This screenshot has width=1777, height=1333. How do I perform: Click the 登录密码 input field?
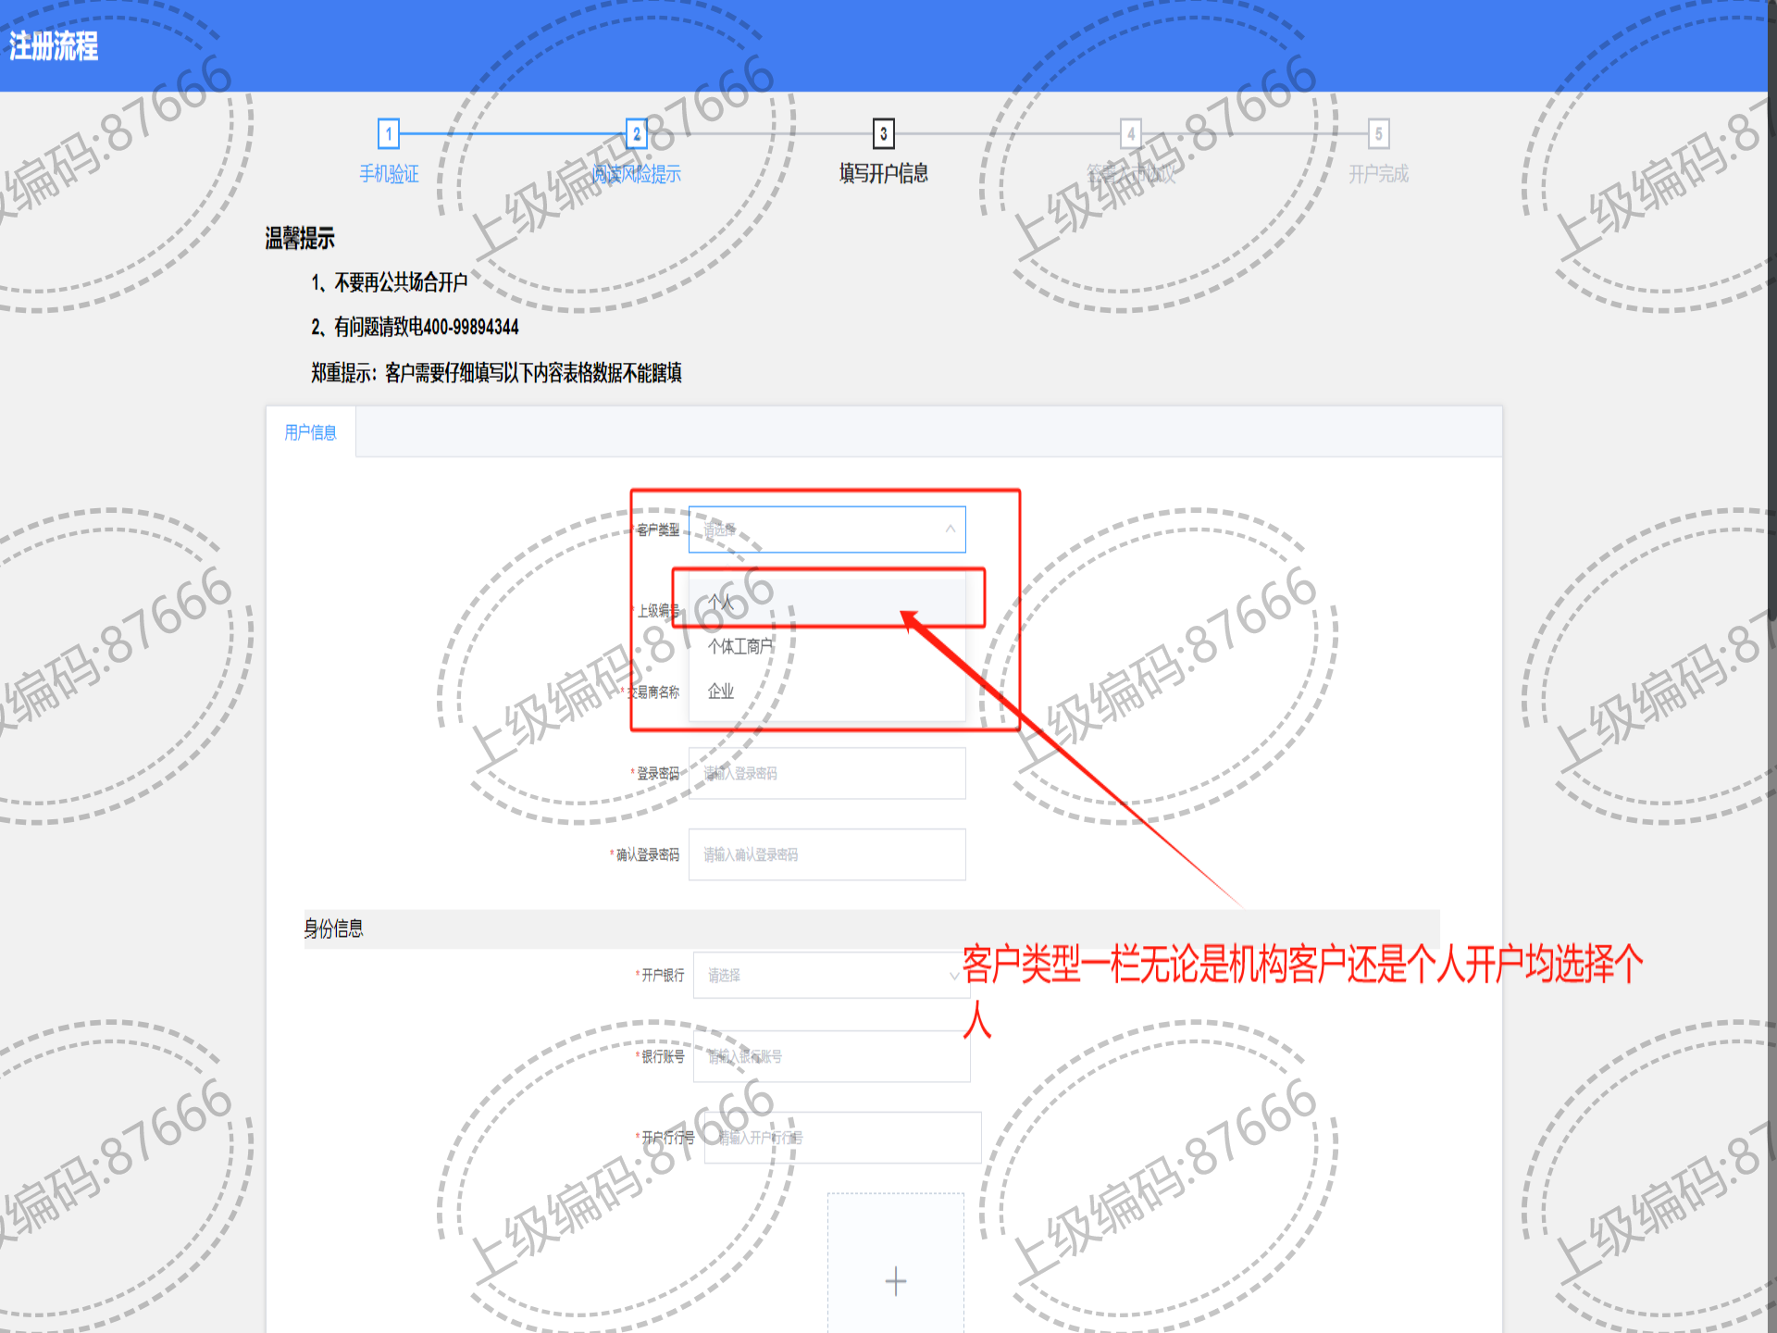tap(826, 773)
